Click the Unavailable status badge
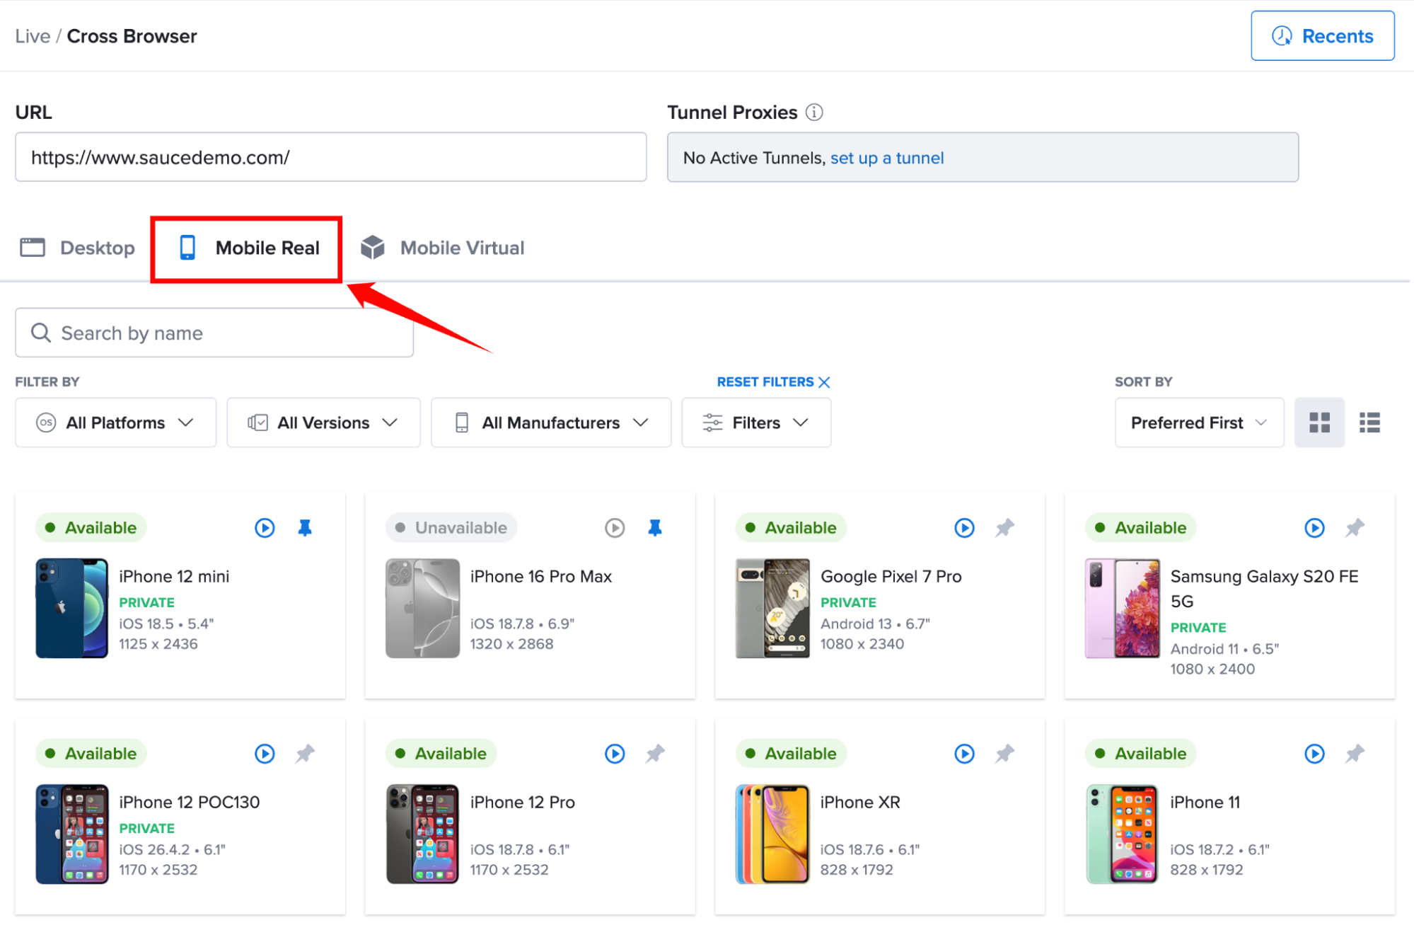This screenshot has height=925, width=1414. (451, 528)
